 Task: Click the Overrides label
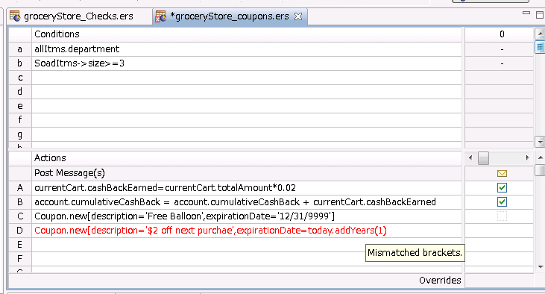coord(440,280)
